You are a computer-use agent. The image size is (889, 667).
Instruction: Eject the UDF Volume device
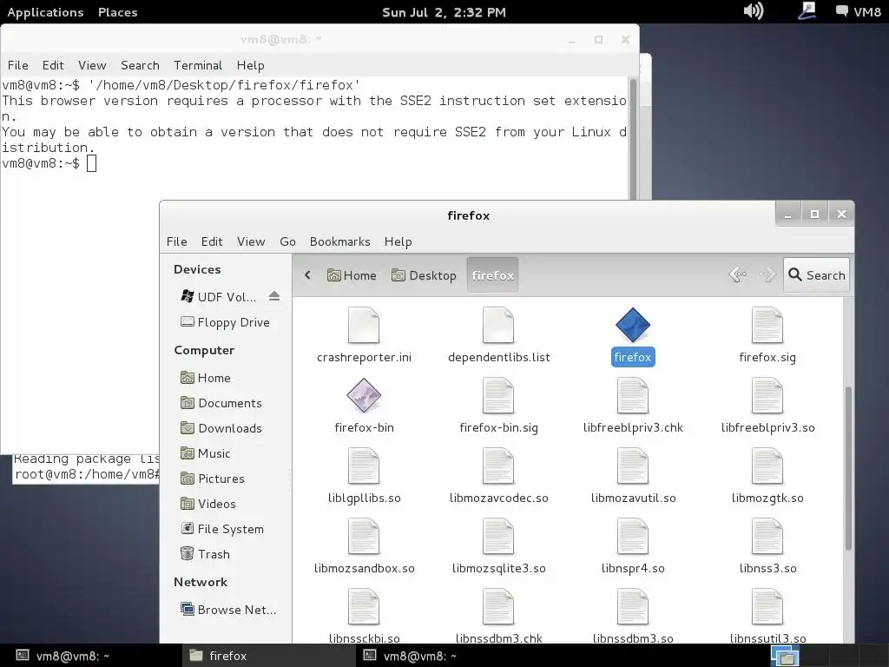pos(274,296)
